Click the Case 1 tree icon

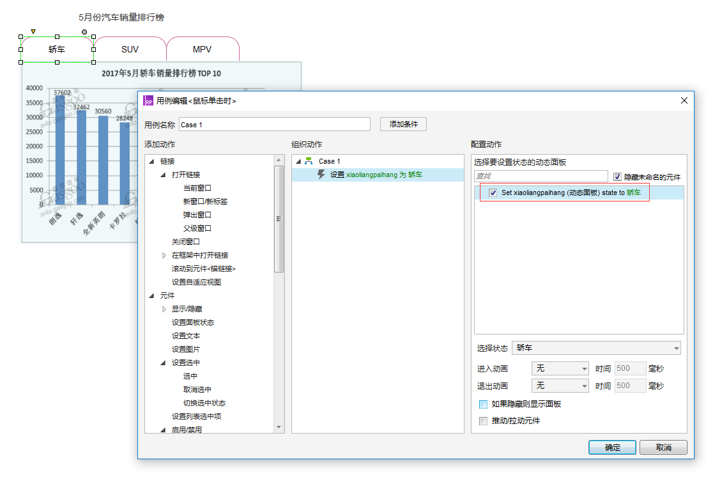point(309,161)
